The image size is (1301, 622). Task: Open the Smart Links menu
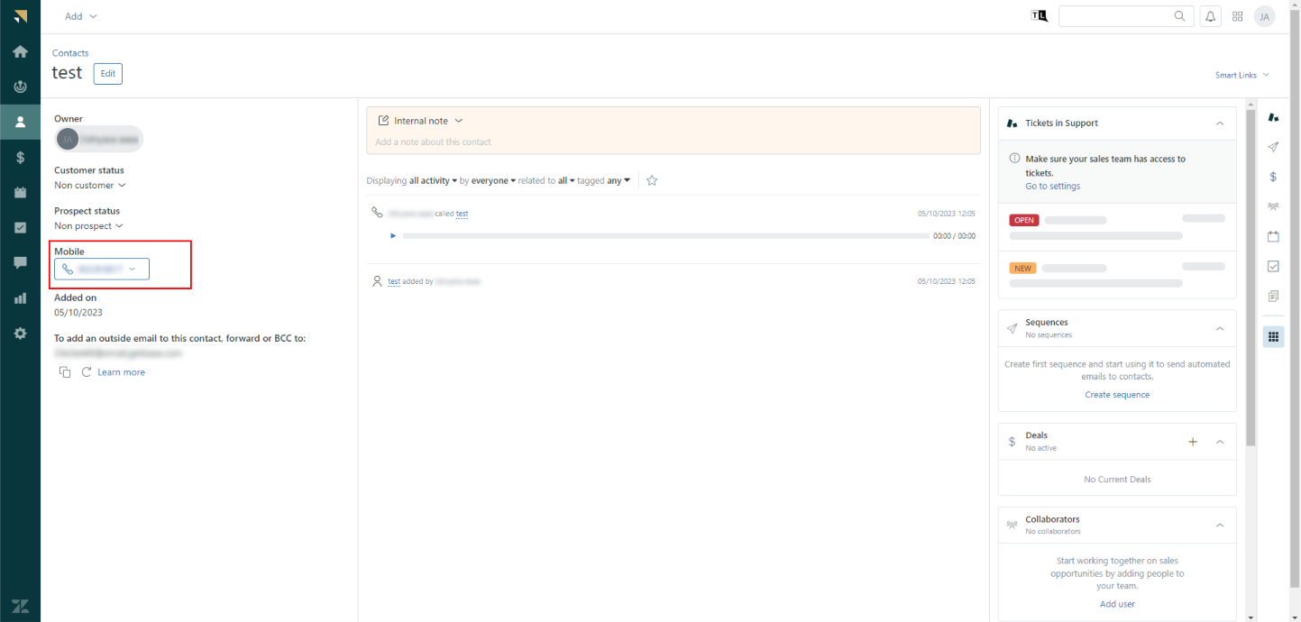(x=1241, y=75)
